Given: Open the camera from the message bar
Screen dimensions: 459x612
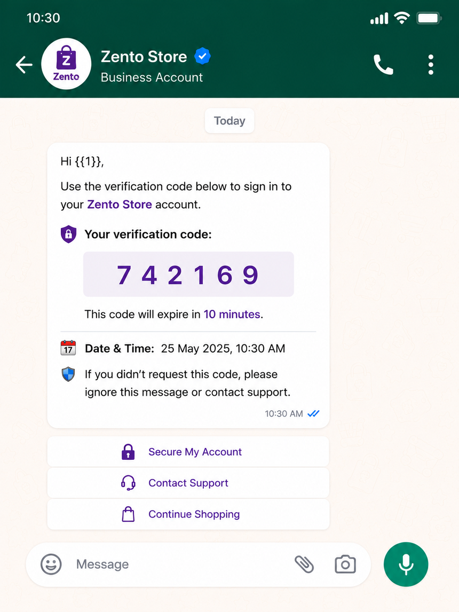Looking at the screenshot, I should [x=345, y=564].
